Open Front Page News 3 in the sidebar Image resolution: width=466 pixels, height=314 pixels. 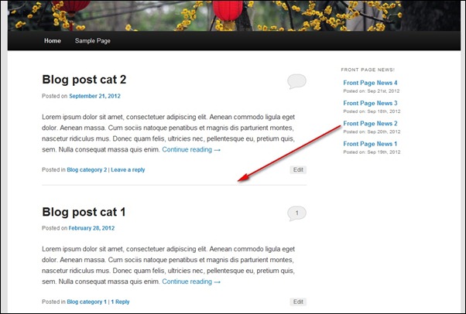click(370, 103)
